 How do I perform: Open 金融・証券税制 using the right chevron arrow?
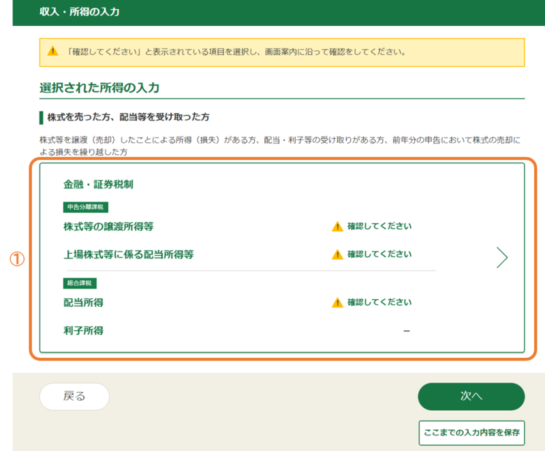502,257
